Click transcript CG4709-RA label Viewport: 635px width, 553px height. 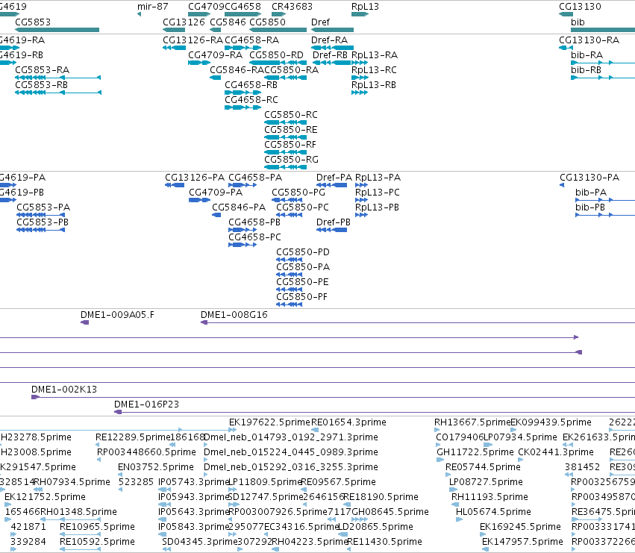215,55
